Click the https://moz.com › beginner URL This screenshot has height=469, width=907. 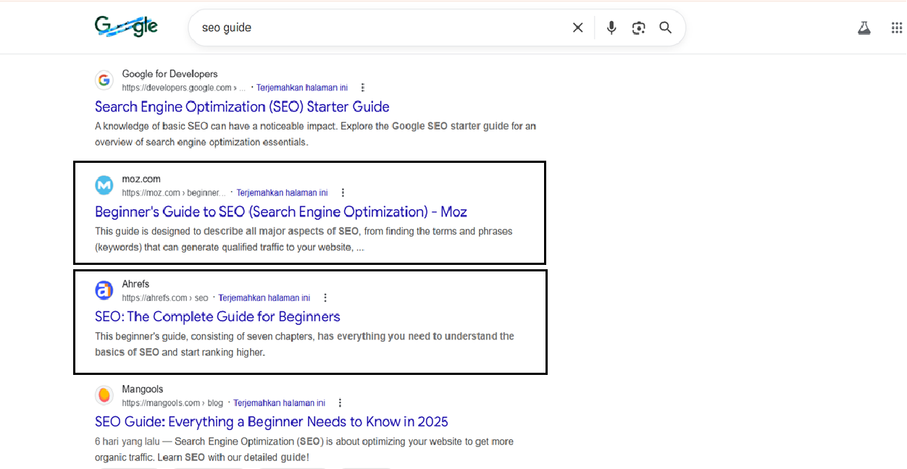point(174,193)
